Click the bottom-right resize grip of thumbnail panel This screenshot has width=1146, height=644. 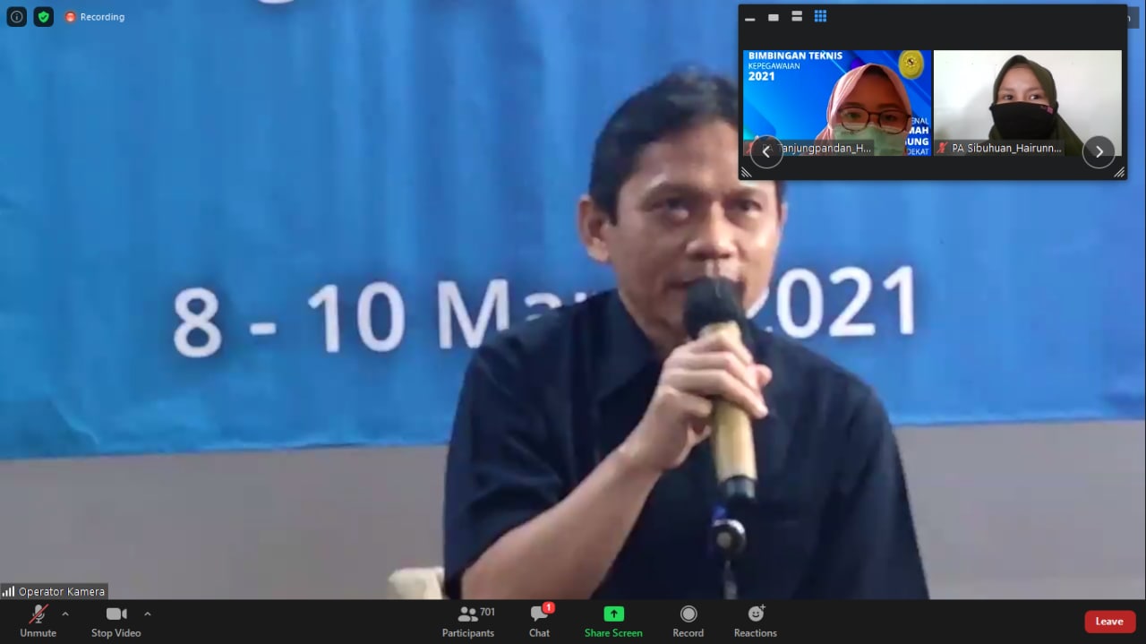[x=1118, y=172]
